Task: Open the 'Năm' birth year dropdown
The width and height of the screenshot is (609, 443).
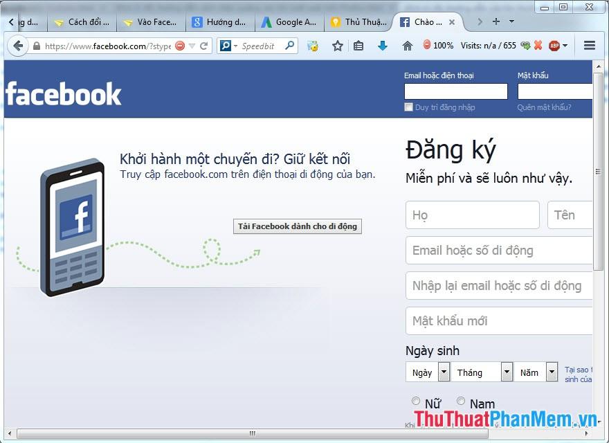Action: [536, 372]
